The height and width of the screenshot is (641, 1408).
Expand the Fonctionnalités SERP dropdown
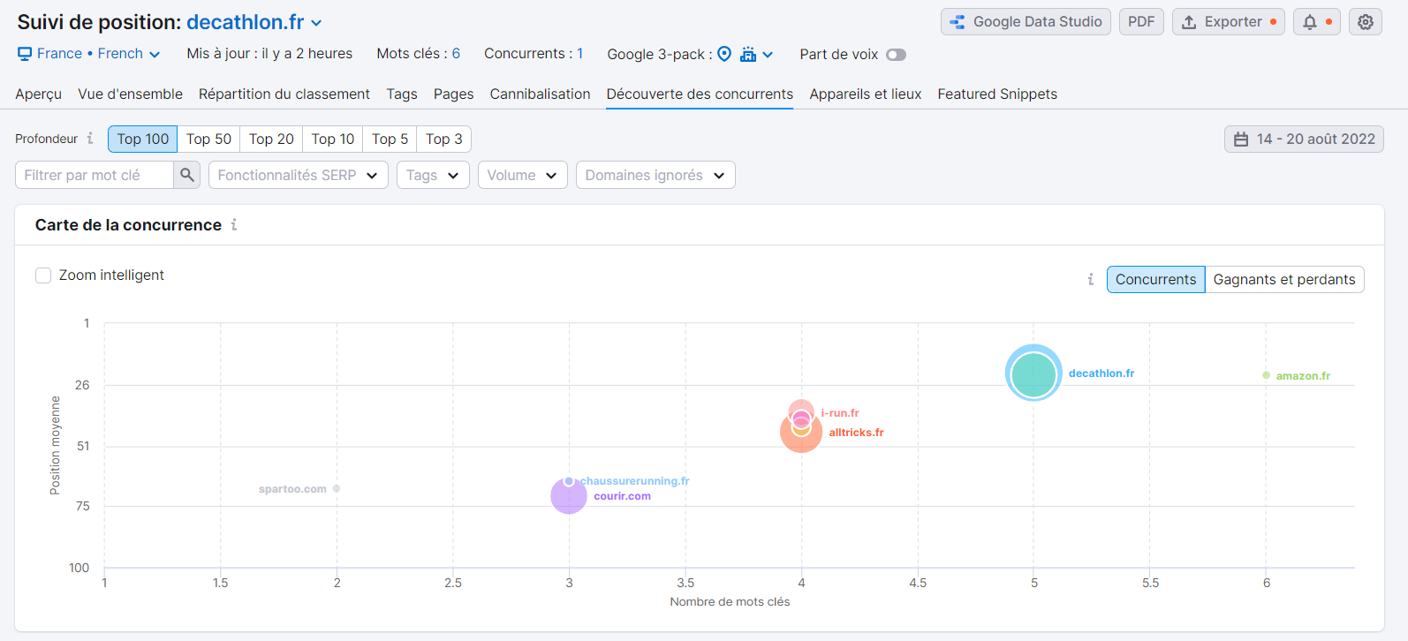[x=298, y=175]
